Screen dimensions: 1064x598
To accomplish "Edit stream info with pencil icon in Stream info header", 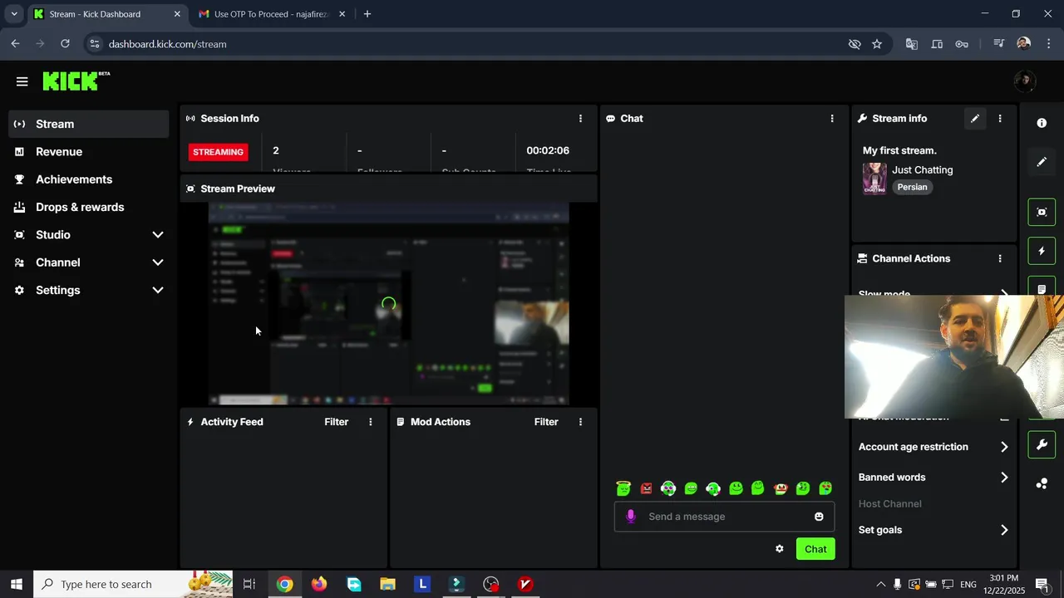I will pos(975,119).
